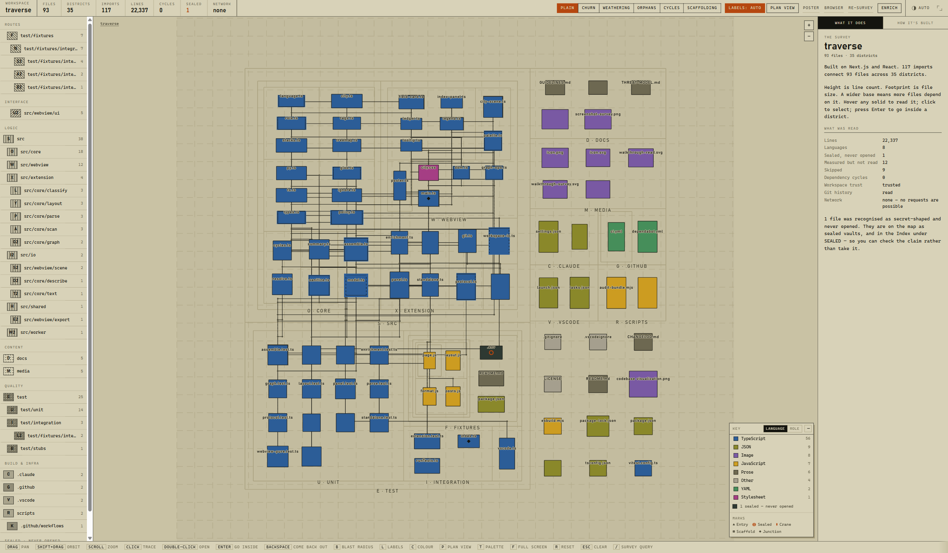Screen dimensions: 948x553
Task: Click the .github district icon
Action: pyautogui.click(x=8, y=487)
